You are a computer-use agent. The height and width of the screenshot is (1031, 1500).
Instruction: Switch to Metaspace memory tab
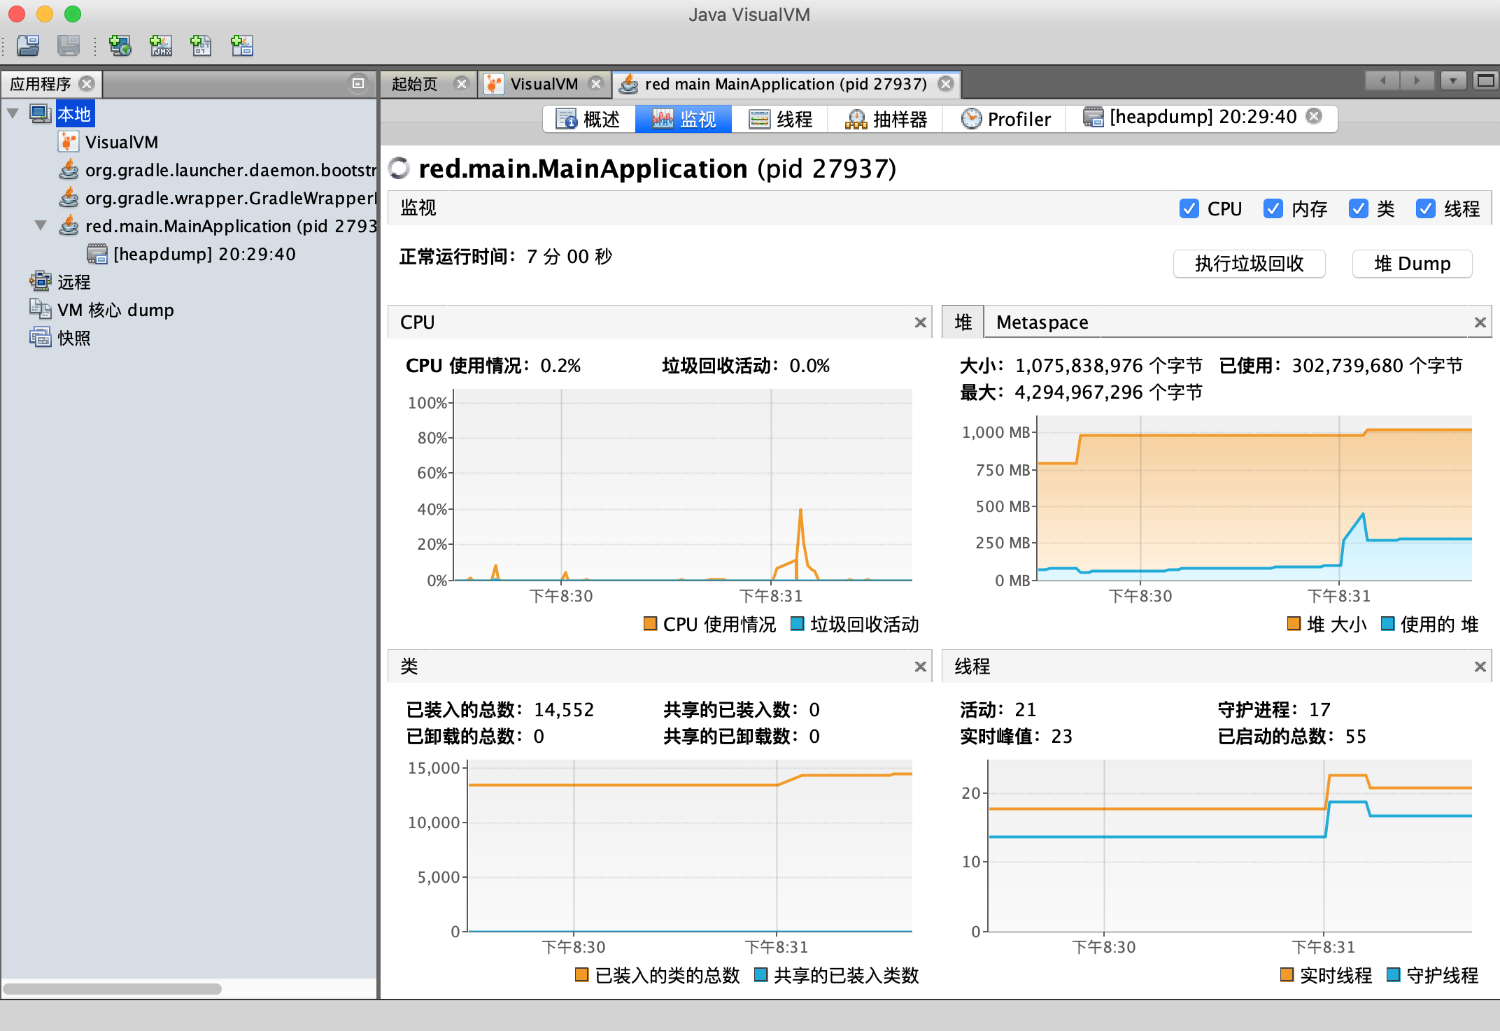click(x=1042, y=322)
